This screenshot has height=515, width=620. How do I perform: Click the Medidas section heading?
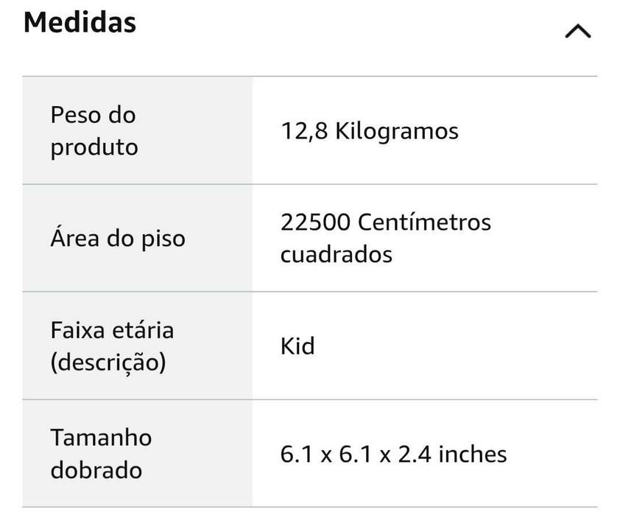(80, 23)
